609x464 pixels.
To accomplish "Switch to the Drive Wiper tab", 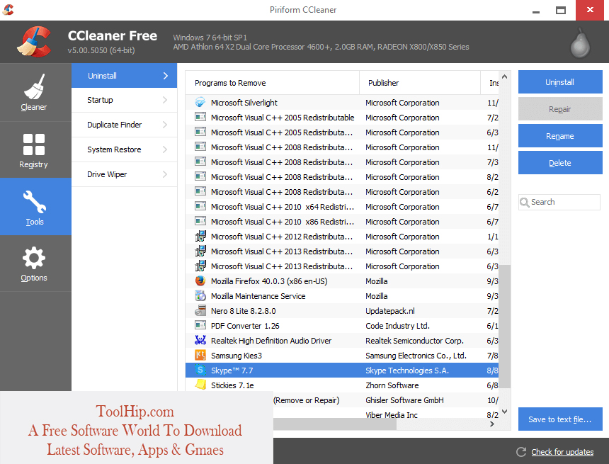I will (x=125, y=174).
